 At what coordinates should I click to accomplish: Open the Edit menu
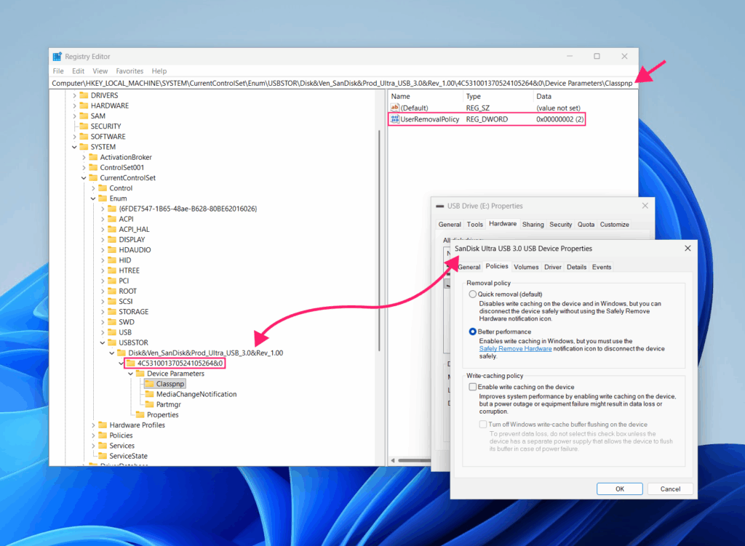78,71
